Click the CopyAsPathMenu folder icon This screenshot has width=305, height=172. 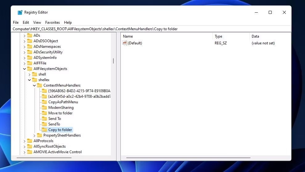point(44,102)
